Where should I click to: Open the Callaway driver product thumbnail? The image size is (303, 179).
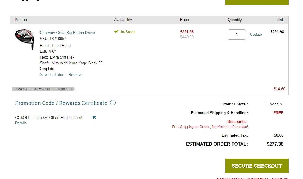pos(25,39)
